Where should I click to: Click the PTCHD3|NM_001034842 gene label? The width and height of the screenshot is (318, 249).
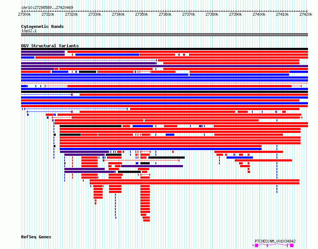[x=275, y=241]
